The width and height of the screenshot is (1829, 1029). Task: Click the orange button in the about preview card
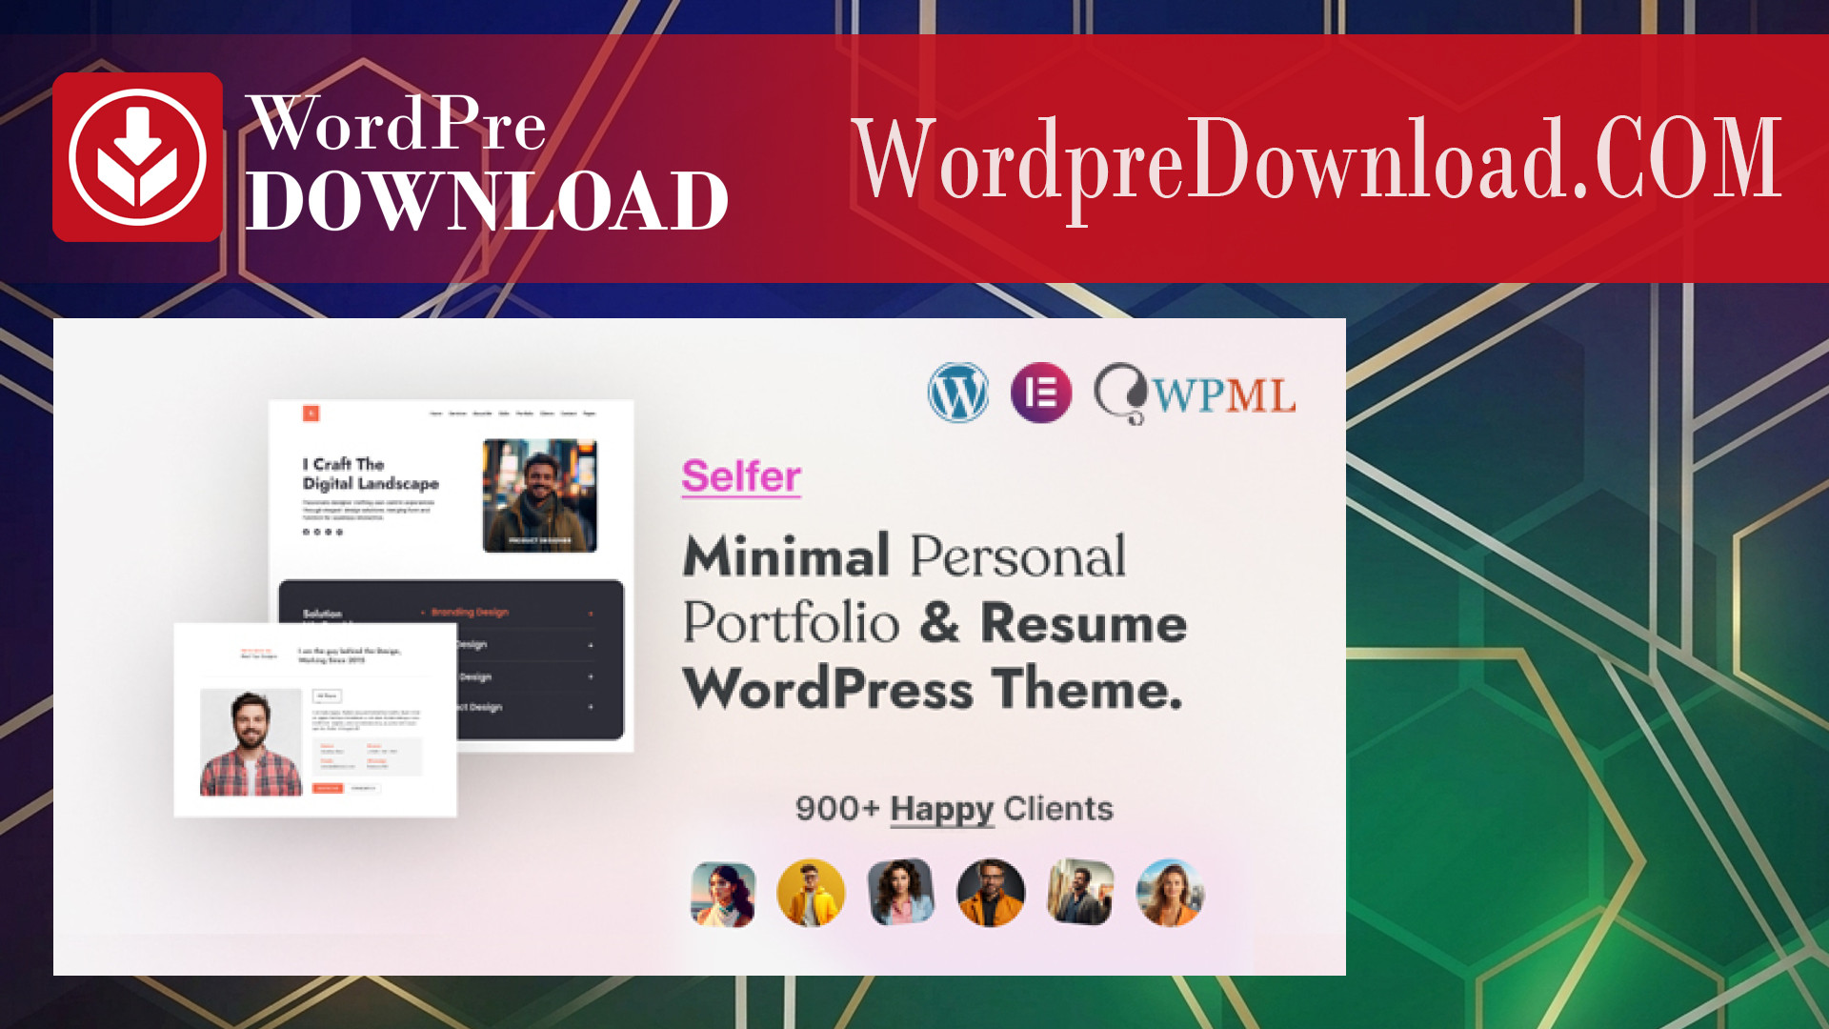coord(328,789)
